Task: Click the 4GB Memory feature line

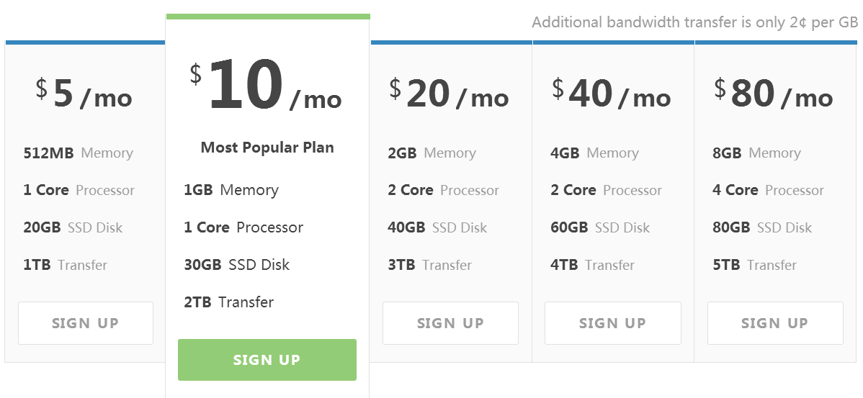Action: (x=594, y=153)
